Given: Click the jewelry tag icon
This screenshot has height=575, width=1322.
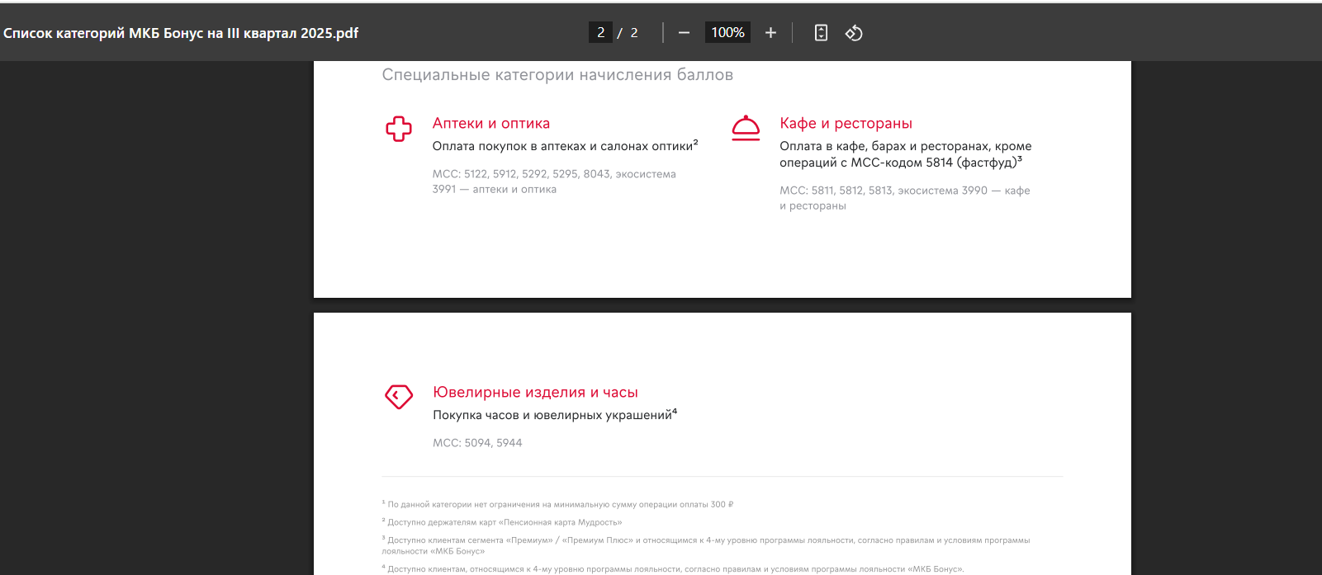Looking at the screenshot, I should pos(399,397).
